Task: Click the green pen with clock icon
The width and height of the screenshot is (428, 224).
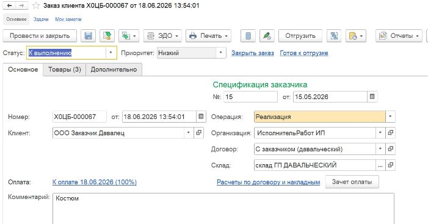Action: (x=267, y=36)
